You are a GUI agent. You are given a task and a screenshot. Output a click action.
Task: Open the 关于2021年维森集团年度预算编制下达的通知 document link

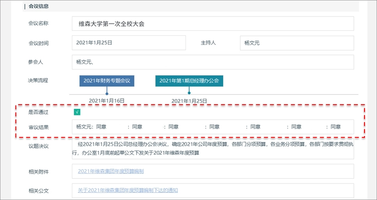pyautogui.click(x=128, y=190)
